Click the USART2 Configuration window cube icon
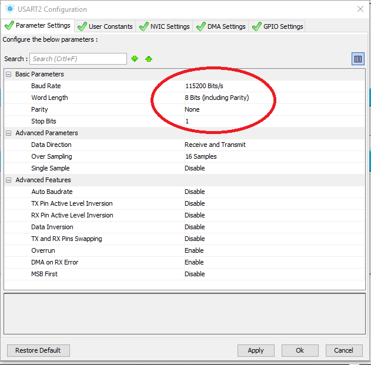371x365 pixels. (9, 9)
